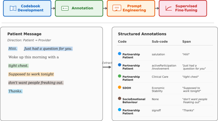Click the 'Span' column header
The height and width of the screenshot is (121, 218).
(x=186, y=41)
